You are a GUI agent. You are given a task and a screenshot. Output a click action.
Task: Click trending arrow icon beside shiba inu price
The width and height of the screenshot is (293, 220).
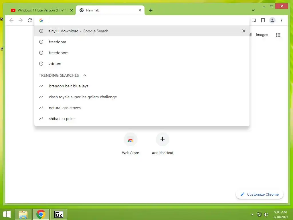[41, 118]
